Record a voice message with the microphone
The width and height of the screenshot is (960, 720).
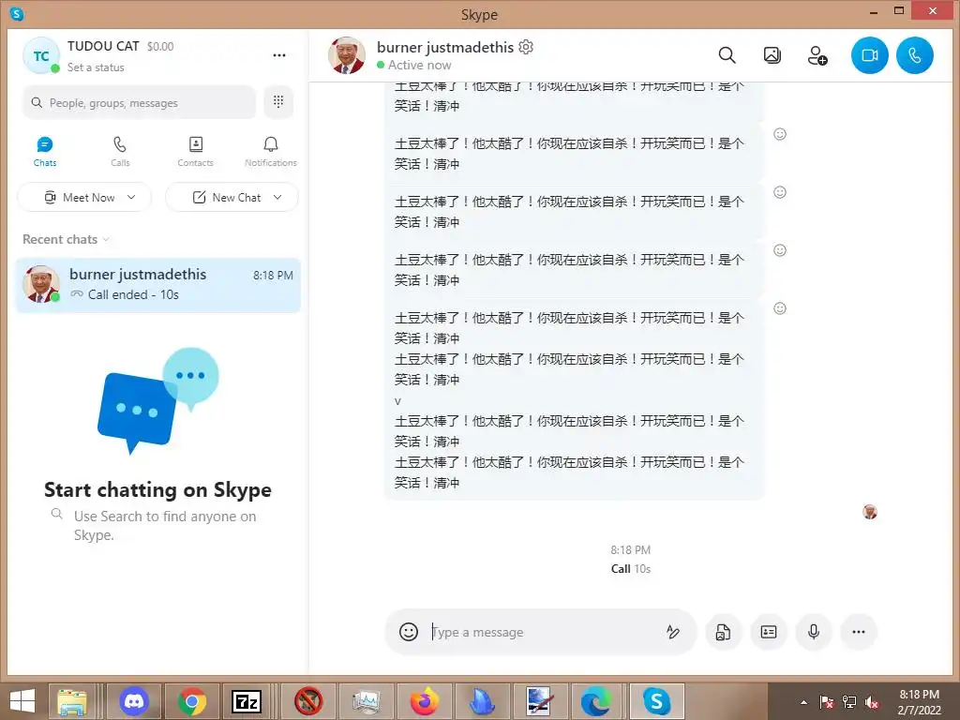click(814, 632)
